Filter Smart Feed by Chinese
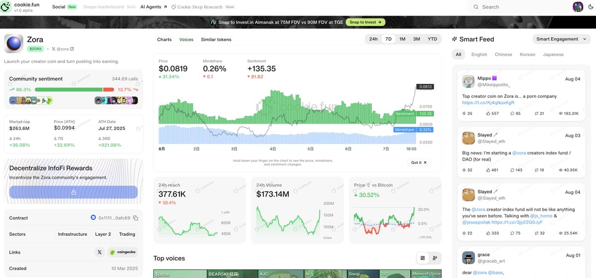This screenshot has height=278, width=596. pyautogui.click(x=503, y=55)
